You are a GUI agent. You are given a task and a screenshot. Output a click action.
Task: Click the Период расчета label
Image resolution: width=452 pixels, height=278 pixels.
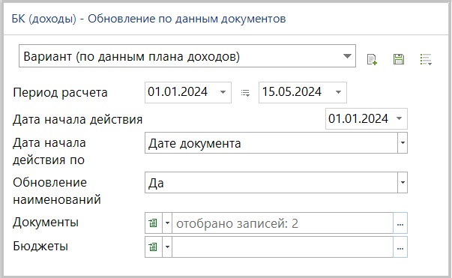(60, 93)
